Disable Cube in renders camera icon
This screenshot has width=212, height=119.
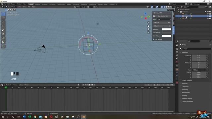tap(210, 14)
